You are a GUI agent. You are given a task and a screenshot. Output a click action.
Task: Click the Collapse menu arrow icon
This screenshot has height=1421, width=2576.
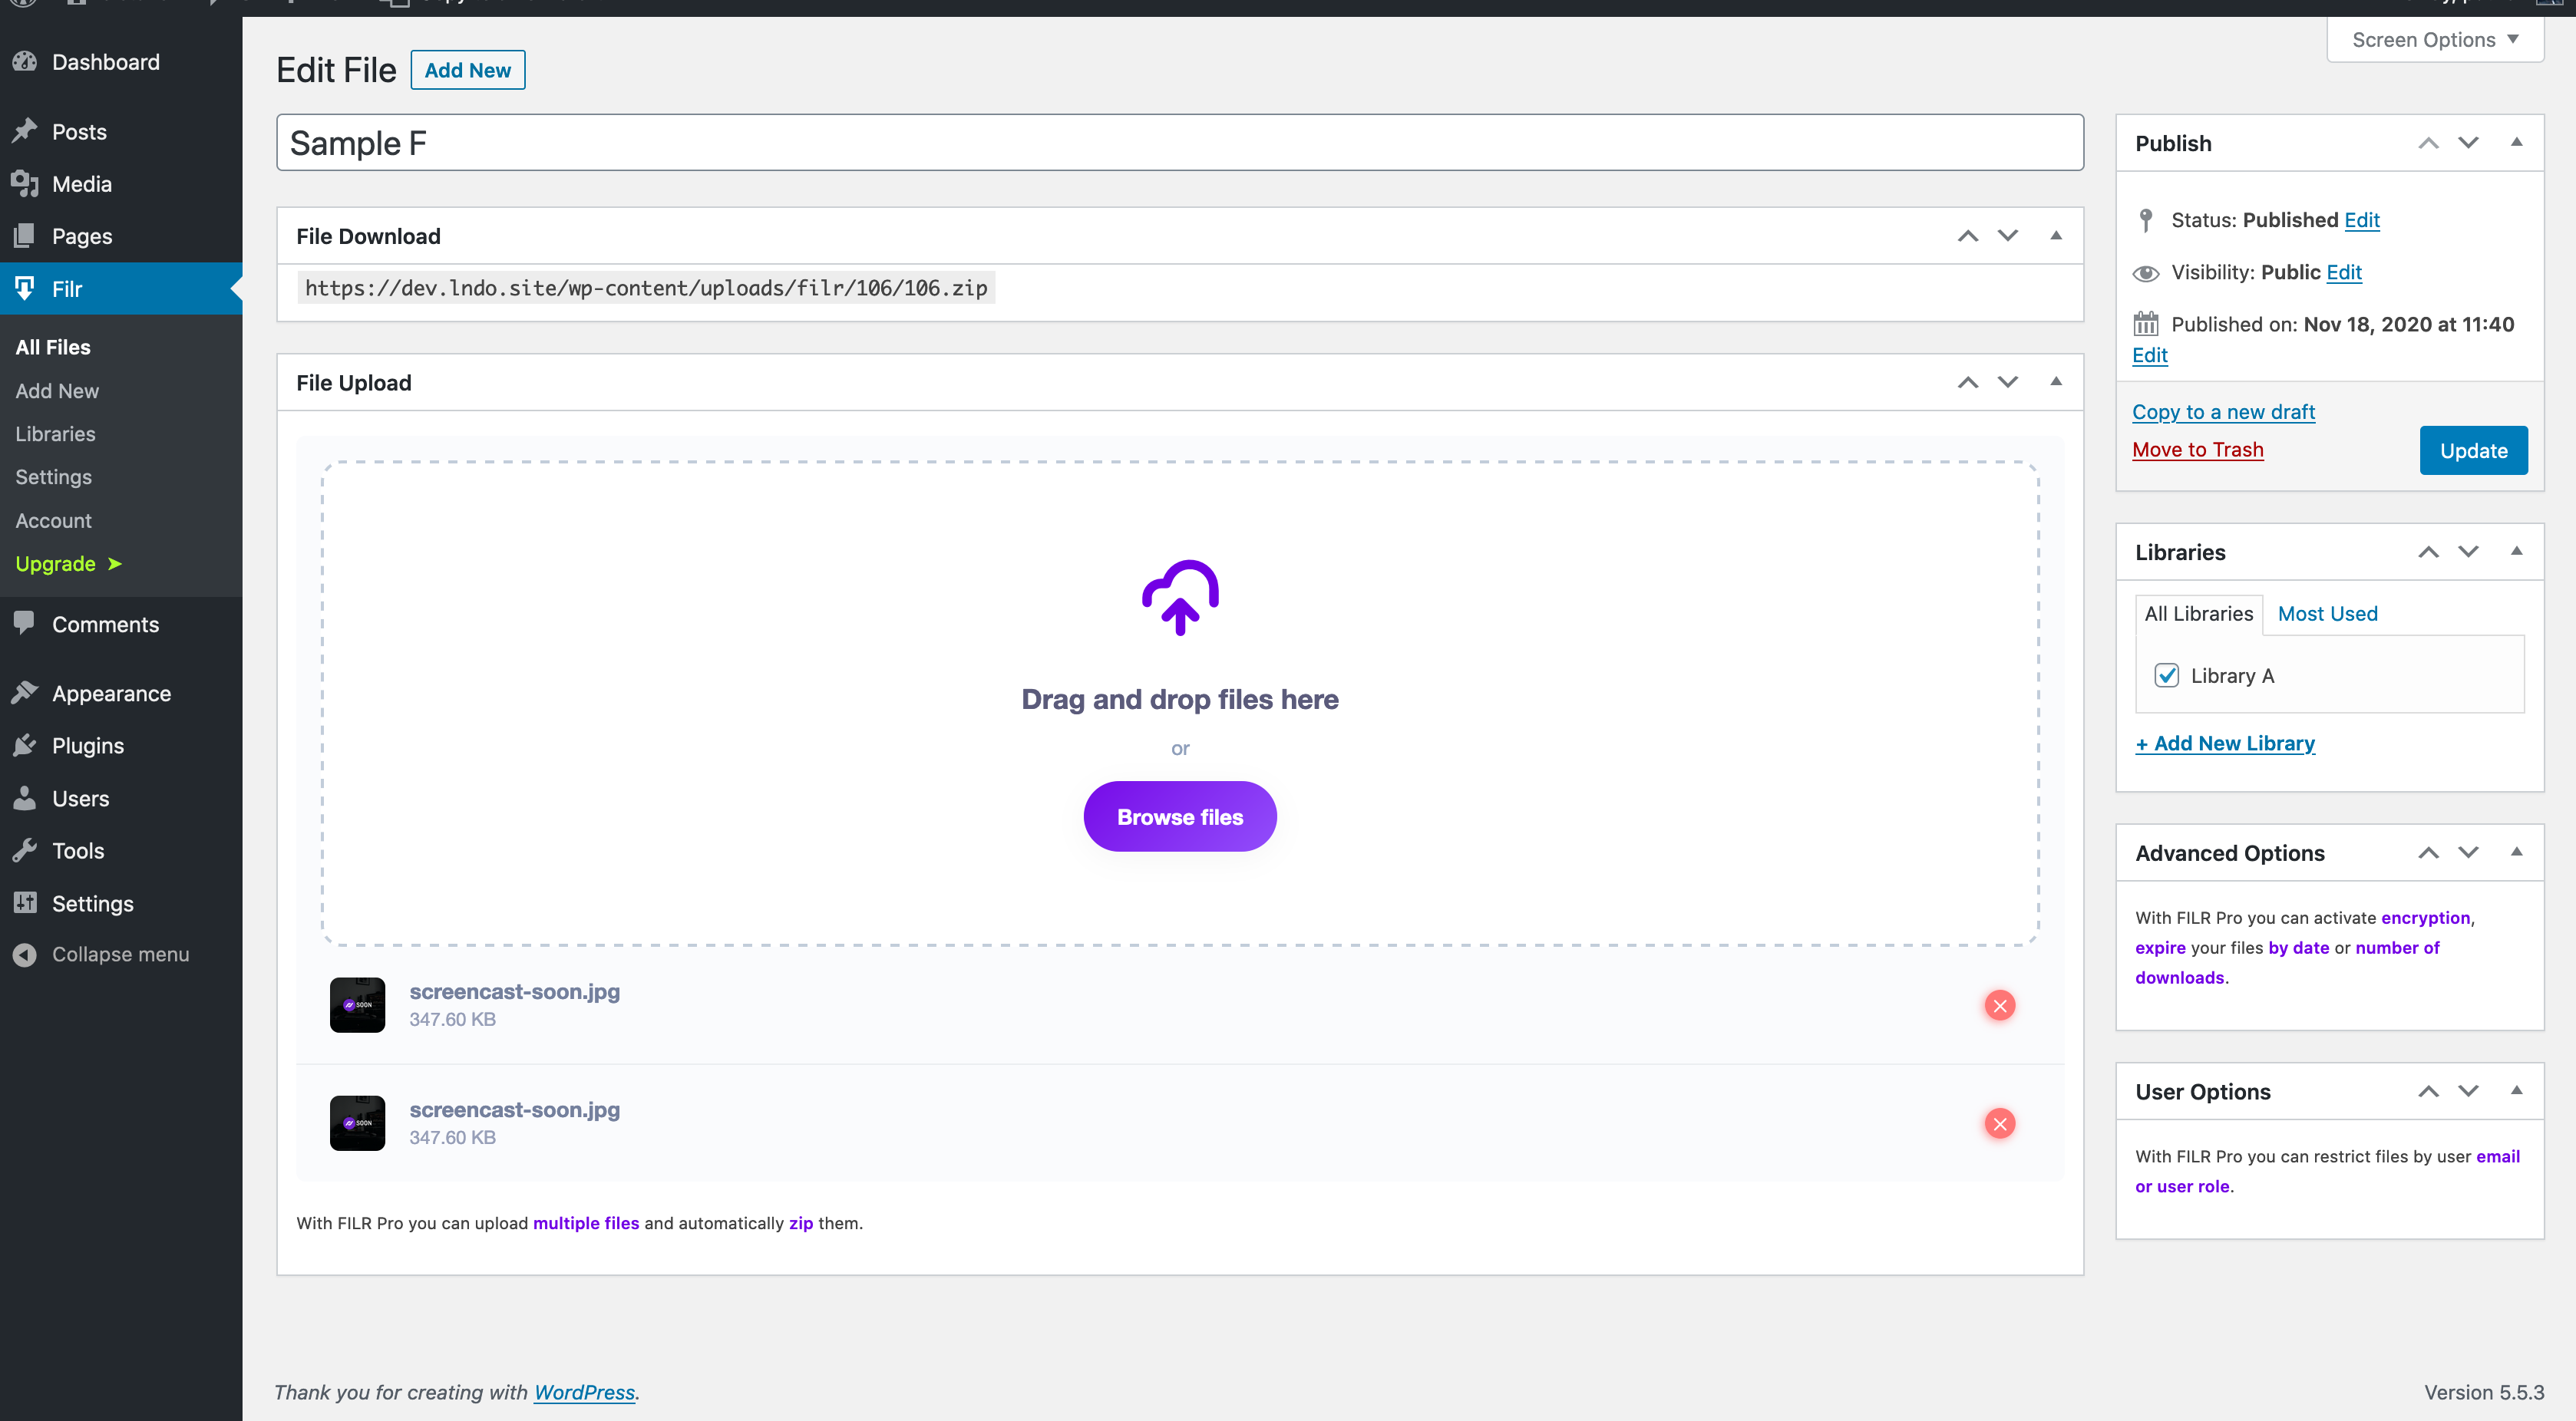pyautogui.click(x=25, y=954)
